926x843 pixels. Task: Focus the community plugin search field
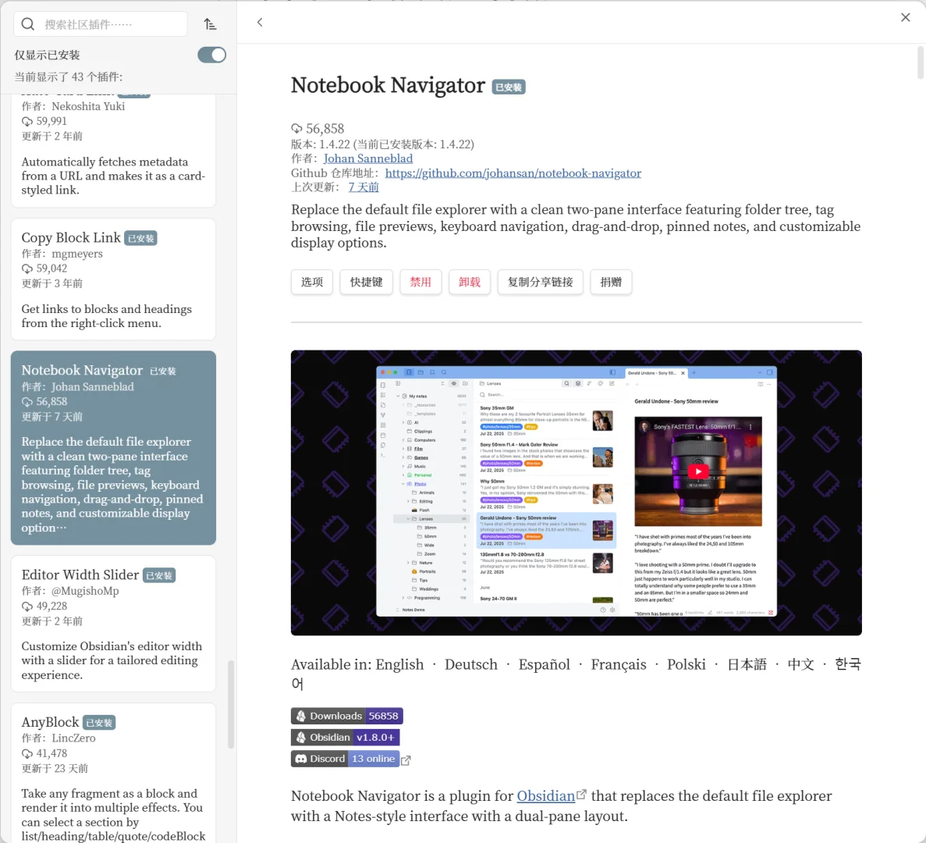(101, 24)
